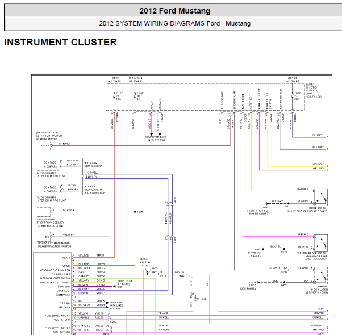The width and height of the screenshot is (342, 335).
Task: Click the 'PASSIVE ANTI-THEFT TRANSCEIVER' label
Action: coord(50,223)
